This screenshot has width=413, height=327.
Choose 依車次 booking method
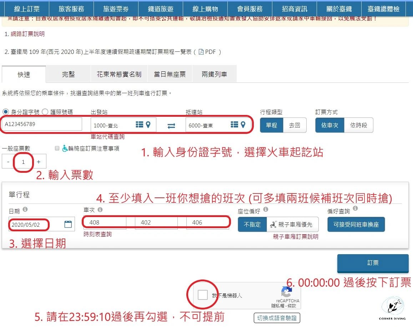330,125
